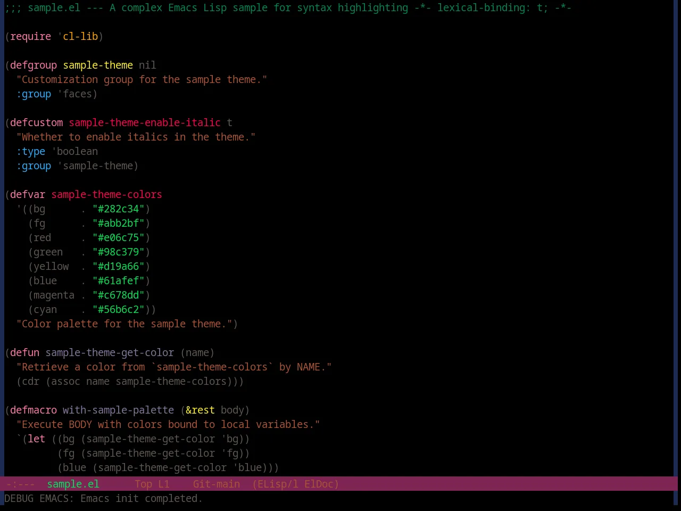Click the header comment line of sample.el
This screenshot has height=511, width=681.
tap(288, 7)
